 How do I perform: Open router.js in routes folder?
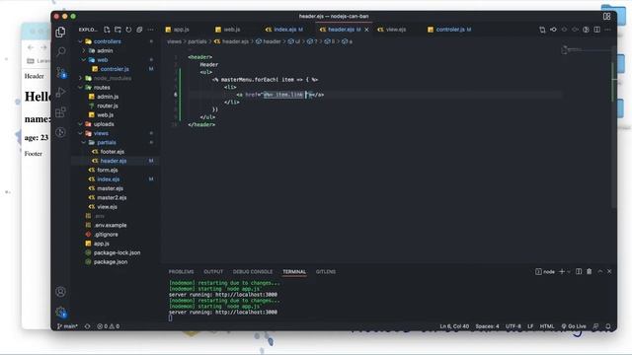108,106
